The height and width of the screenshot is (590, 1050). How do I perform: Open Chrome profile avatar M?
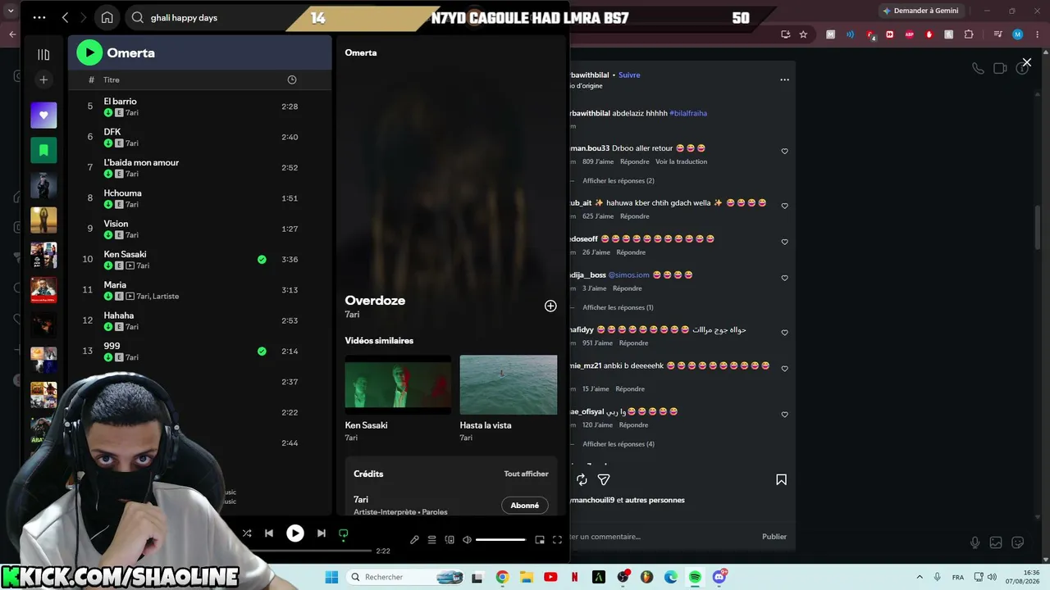[x=1017, y=34]
